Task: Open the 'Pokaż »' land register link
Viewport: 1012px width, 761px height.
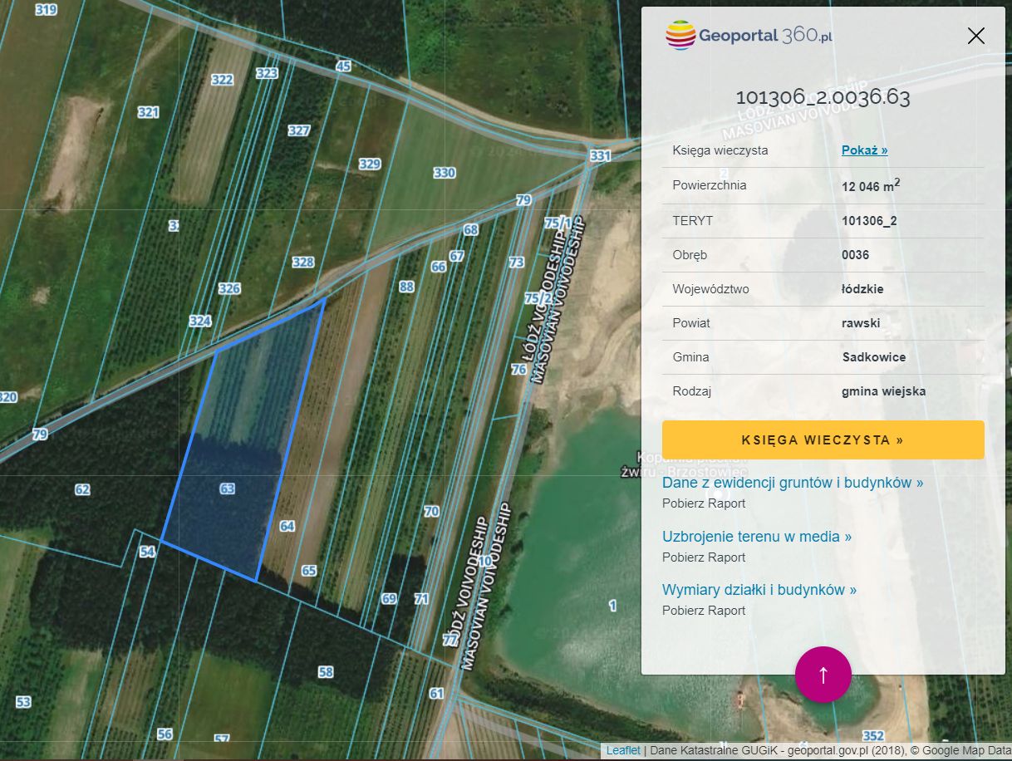Action: click(x=864, y=150)
